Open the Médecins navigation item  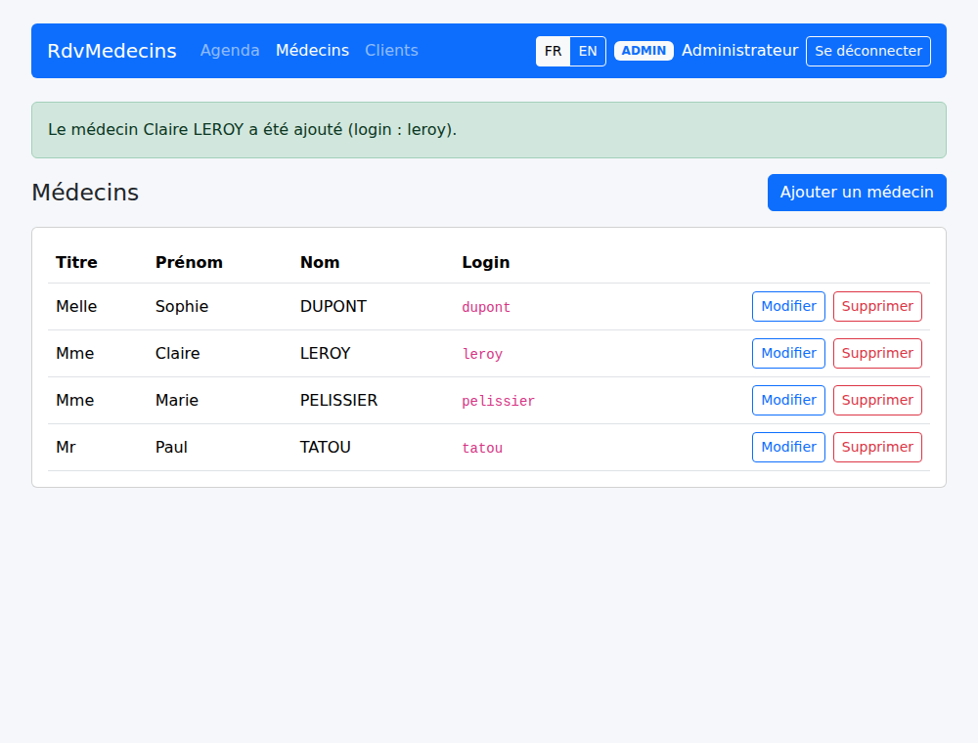pyautogui.click(x=313, y=51)
